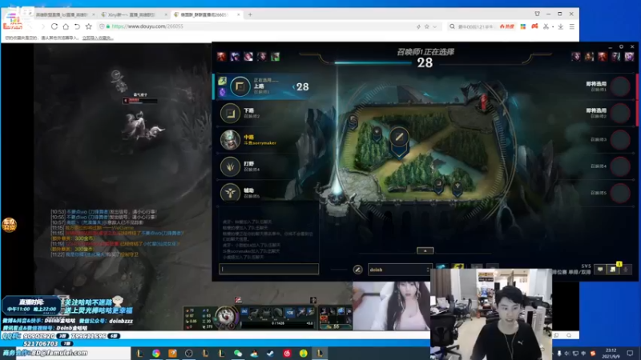Viewport: 641px width, 360px height.
Task: Click enemy summoner 3 empty champion circle
Action: point(620,139)
